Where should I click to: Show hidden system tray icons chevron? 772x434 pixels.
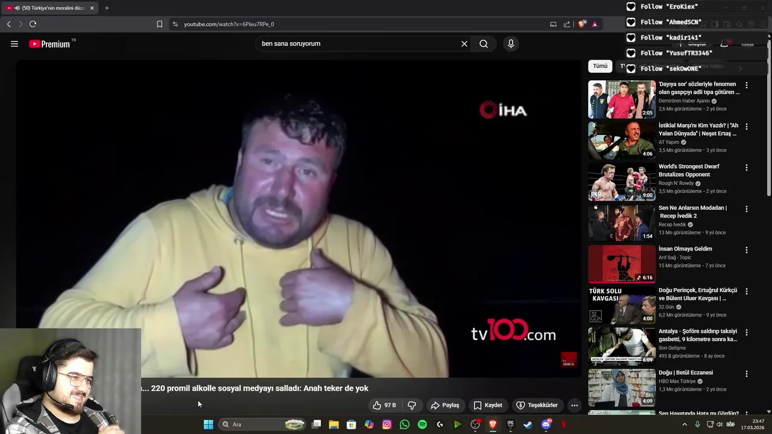(684, 424)
